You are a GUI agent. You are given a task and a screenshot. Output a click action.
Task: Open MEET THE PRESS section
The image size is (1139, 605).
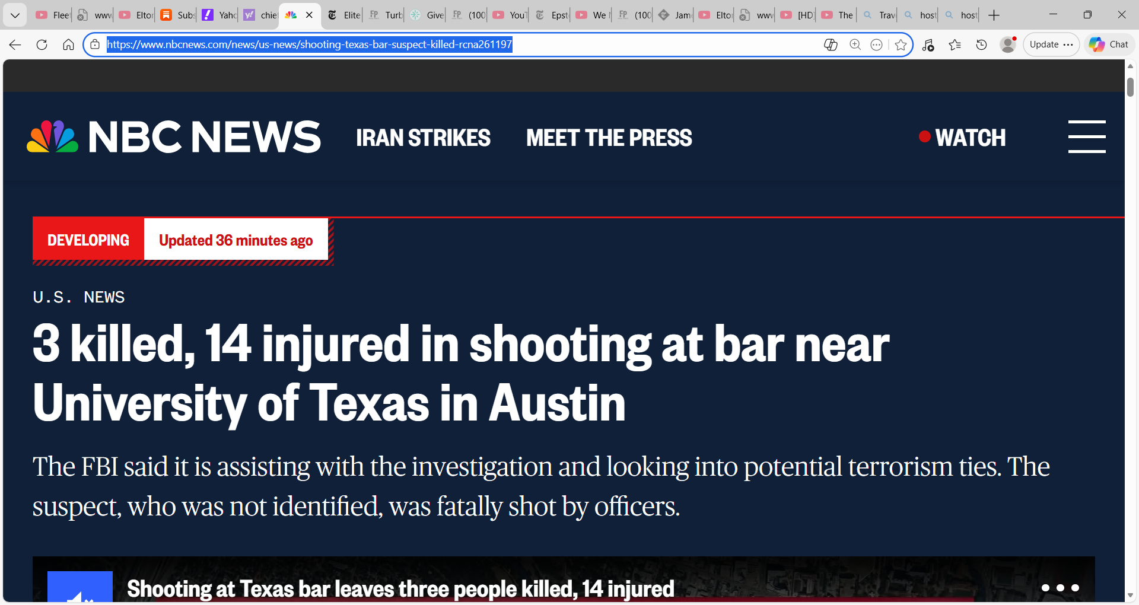point(609,138)
